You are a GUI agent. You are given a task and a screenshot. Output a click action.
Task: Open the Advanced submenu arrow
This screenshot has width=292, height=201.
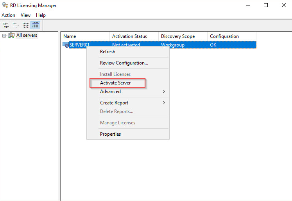pyautogui.click(x=164, y=92)
